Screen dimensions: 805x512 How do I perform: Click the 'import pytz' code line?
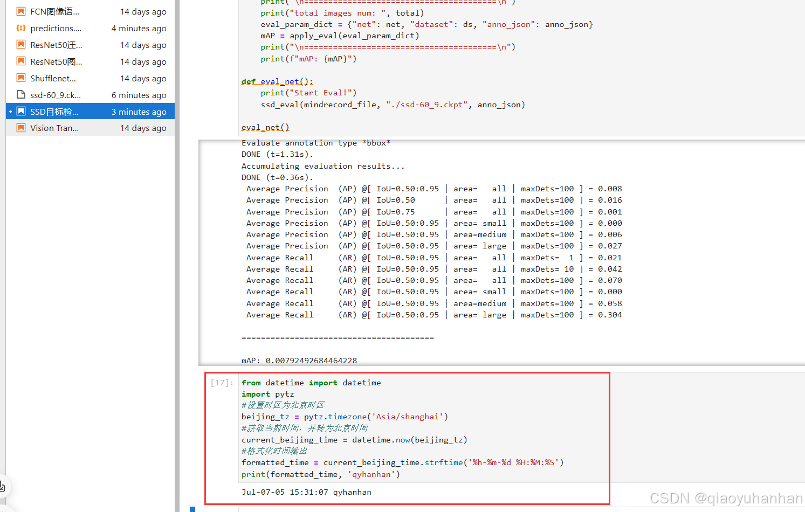pyautogui.click(x=267, y=394)
